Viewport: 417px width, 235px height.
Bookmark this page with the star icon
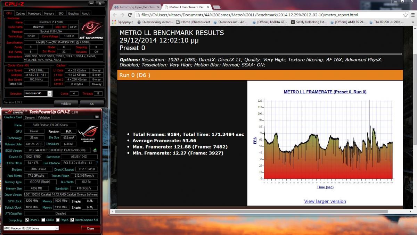[406, 15]
